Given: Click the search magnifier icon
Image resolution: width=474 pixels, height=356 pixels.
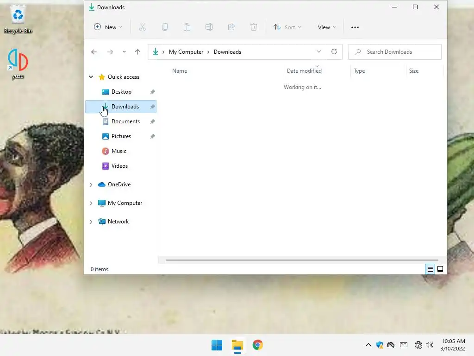Looking at the screenshot, I should (358, 52).
